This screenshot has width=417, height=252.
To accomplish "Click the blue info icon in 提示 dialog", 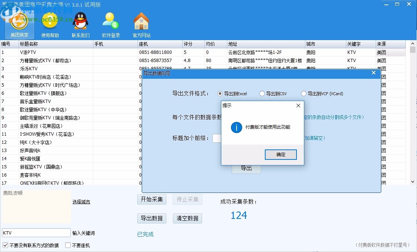I will pyautogui.click(x=237, y=127).
